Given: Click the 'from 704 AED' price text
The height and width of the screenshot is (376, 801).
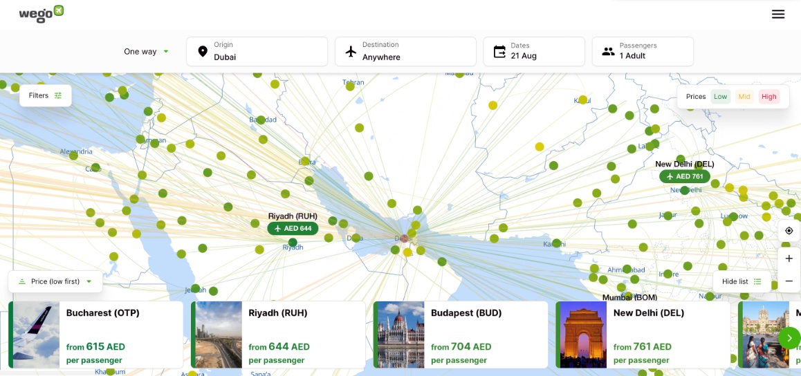Looking at the screenshot, I should (461, 347).
